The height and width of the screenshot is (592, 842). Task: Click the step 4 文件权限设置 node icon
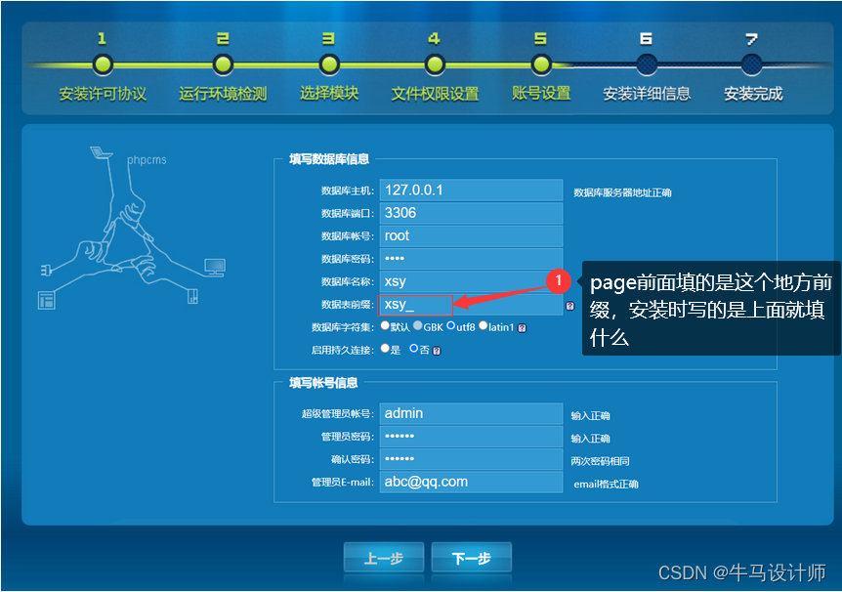[435, 62]
